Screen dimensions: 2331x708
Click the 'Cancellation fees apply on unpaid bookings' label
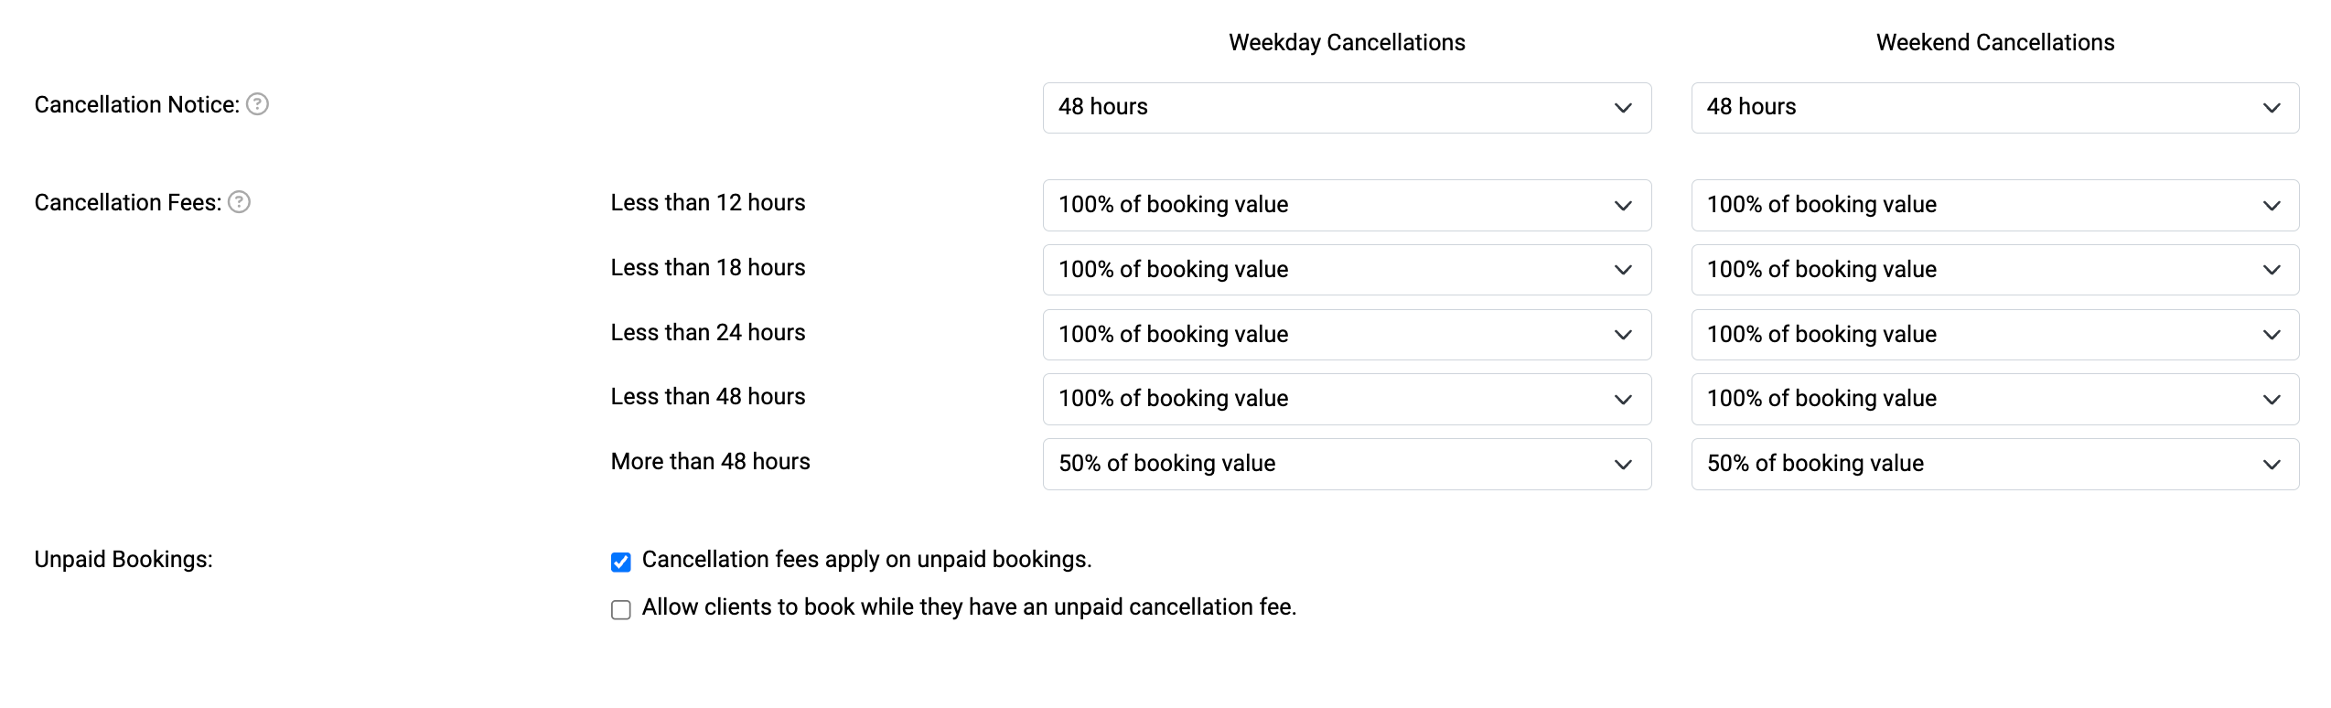[866, 560]
